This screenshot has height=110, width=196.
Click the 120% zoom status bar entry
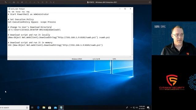tap(114, 59)
